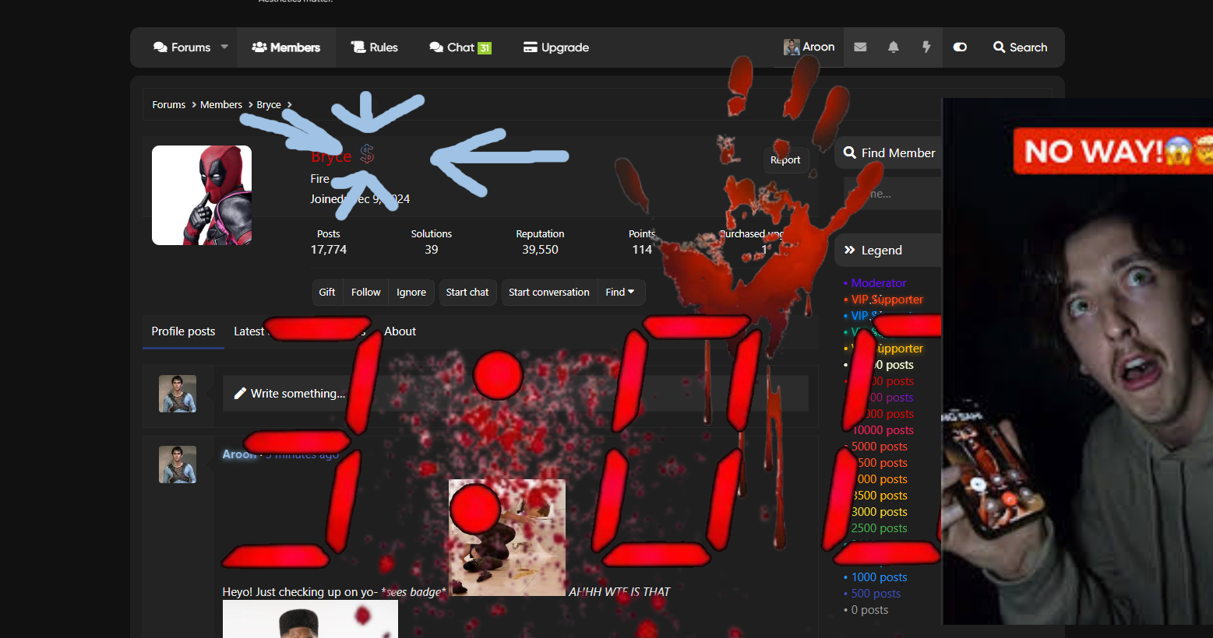
Task: Click the lightning bolt What's new icon
Action: pos(926,47)
